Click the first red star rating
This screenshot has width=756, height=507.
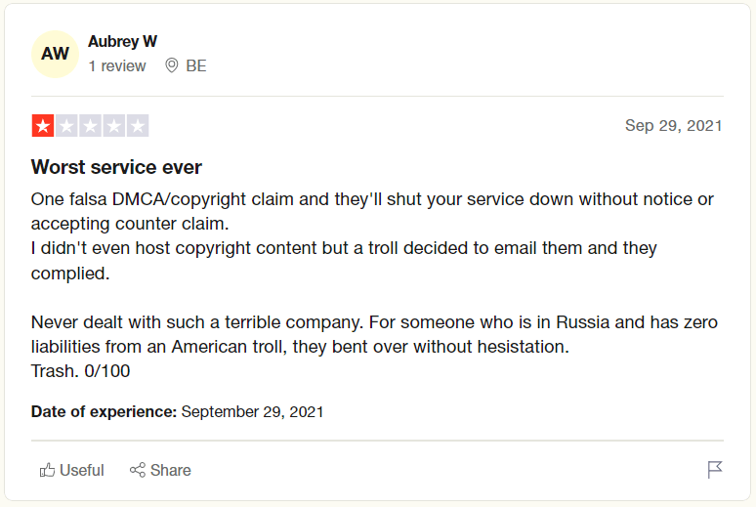(x=43, y=126)
